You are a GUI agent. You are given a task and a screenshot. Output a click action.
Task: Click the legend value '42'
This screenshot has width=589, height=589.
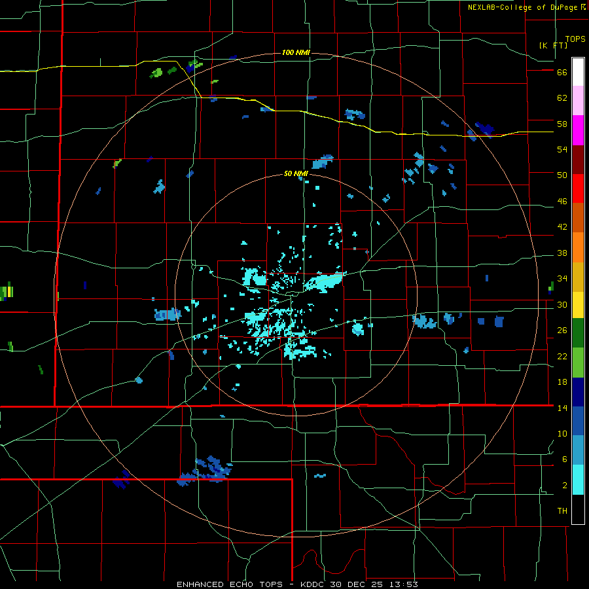(562, 227)
